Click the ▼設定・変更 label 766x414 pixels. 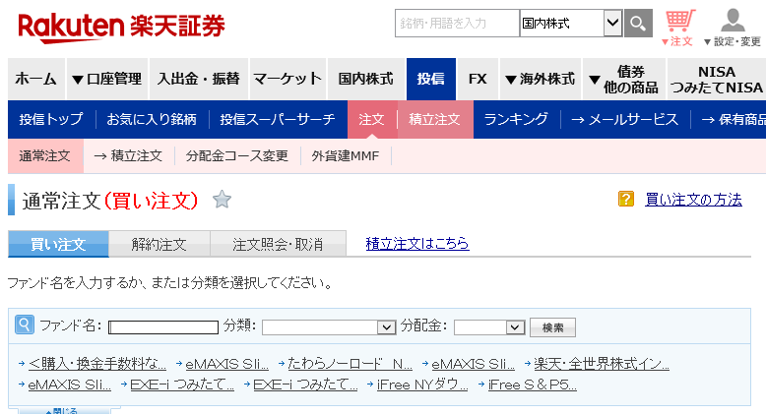coord(732,41)
